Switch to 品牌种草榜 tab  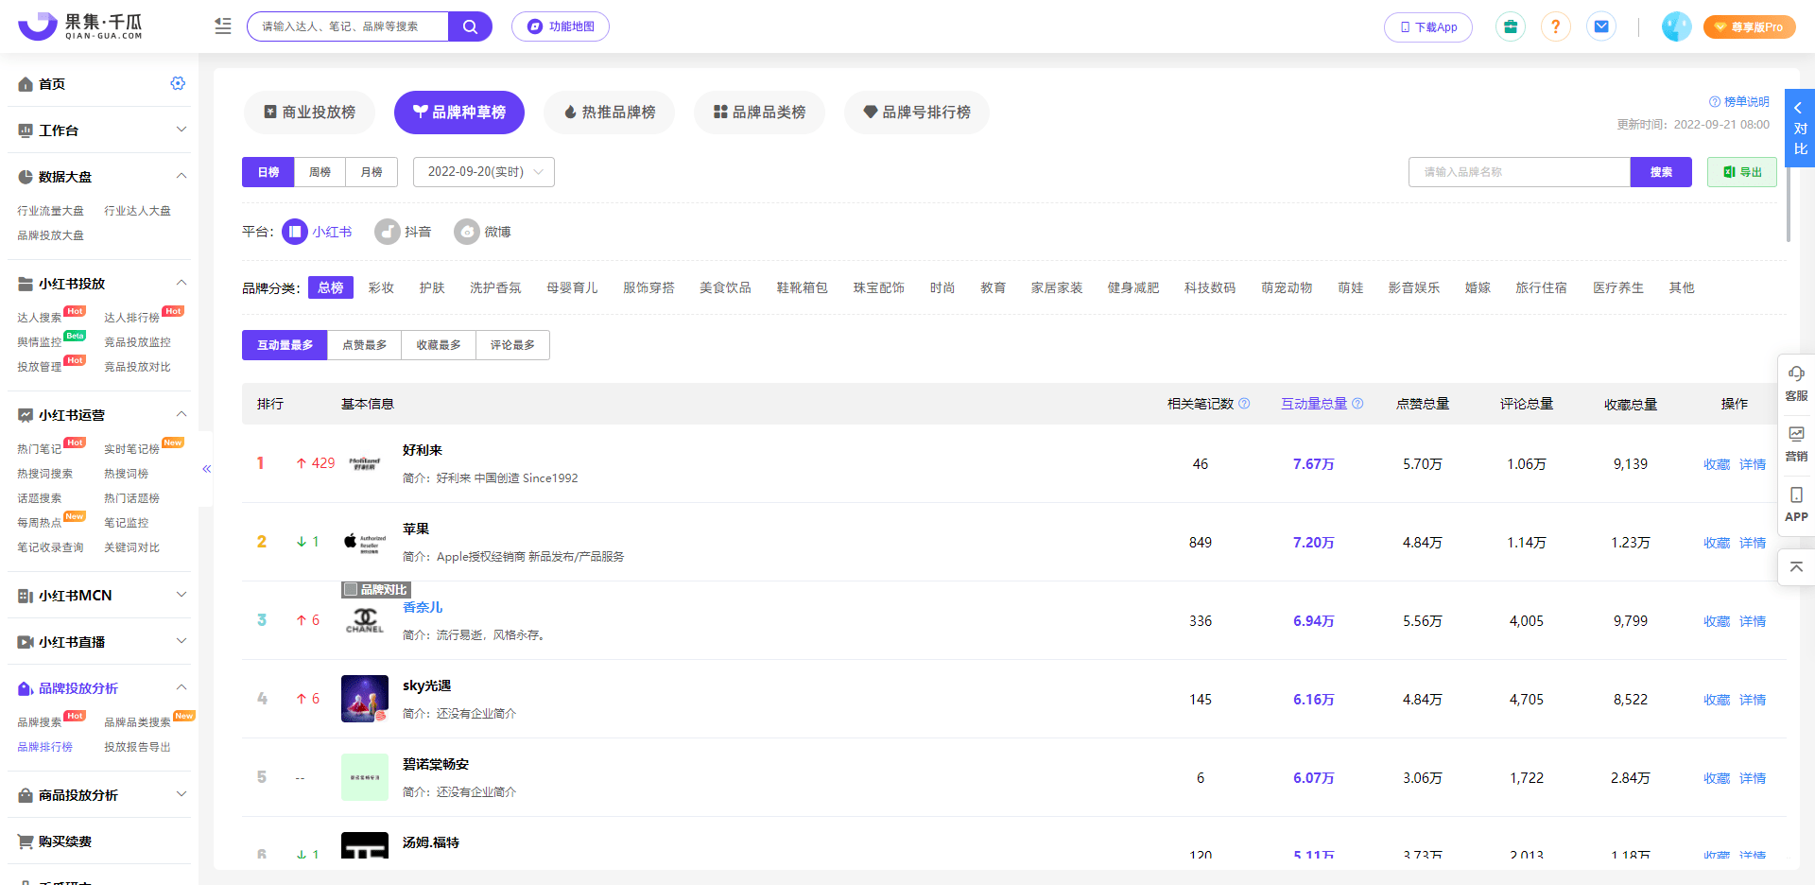(459, 113)
